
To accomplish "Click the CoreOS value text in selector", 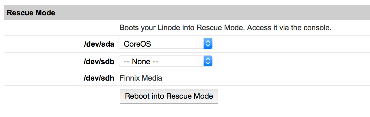I will pyautogui.click(x=137, y=44).
